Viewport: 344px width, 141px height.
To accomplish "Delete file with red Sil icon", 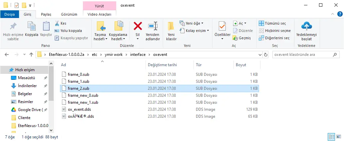I will click(138, 27).
